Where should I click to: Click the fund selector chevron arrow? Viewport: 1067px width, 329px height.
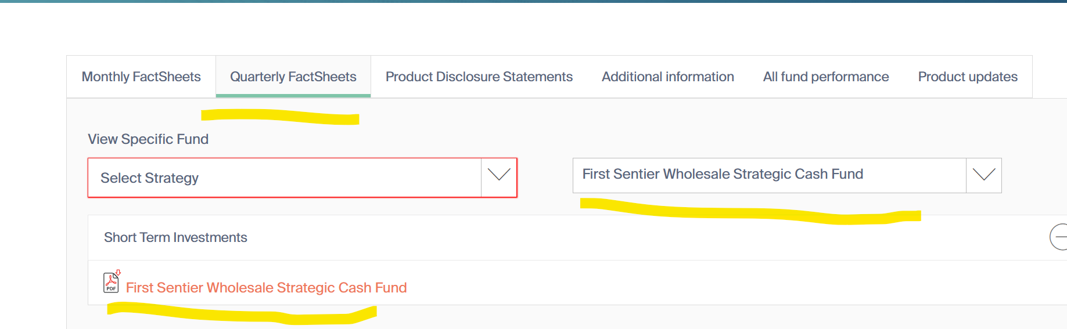(983, 175)
